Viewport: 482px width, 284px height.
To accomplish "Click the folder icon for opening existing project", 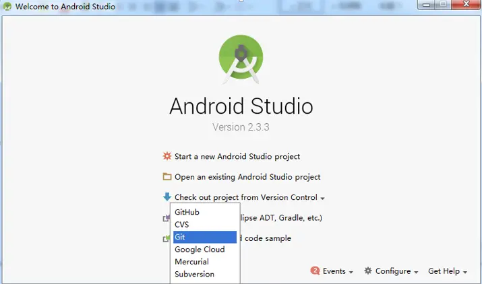I will pyautogui.click(x=167, y=176).
